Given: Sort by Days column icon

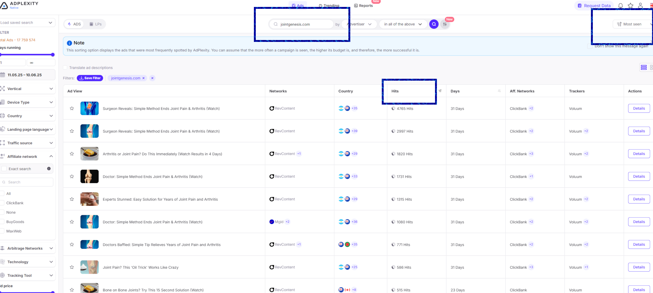Looking at the screenshot, I should [499, 91].
